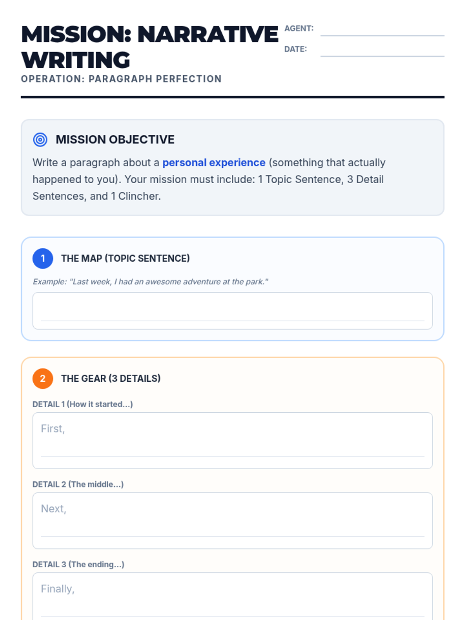Click the orange number 2 badge
Screen dimensions: 465x620
43,379
